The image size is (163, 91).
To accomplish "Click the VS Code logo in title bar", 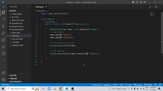I will [3, 2].
